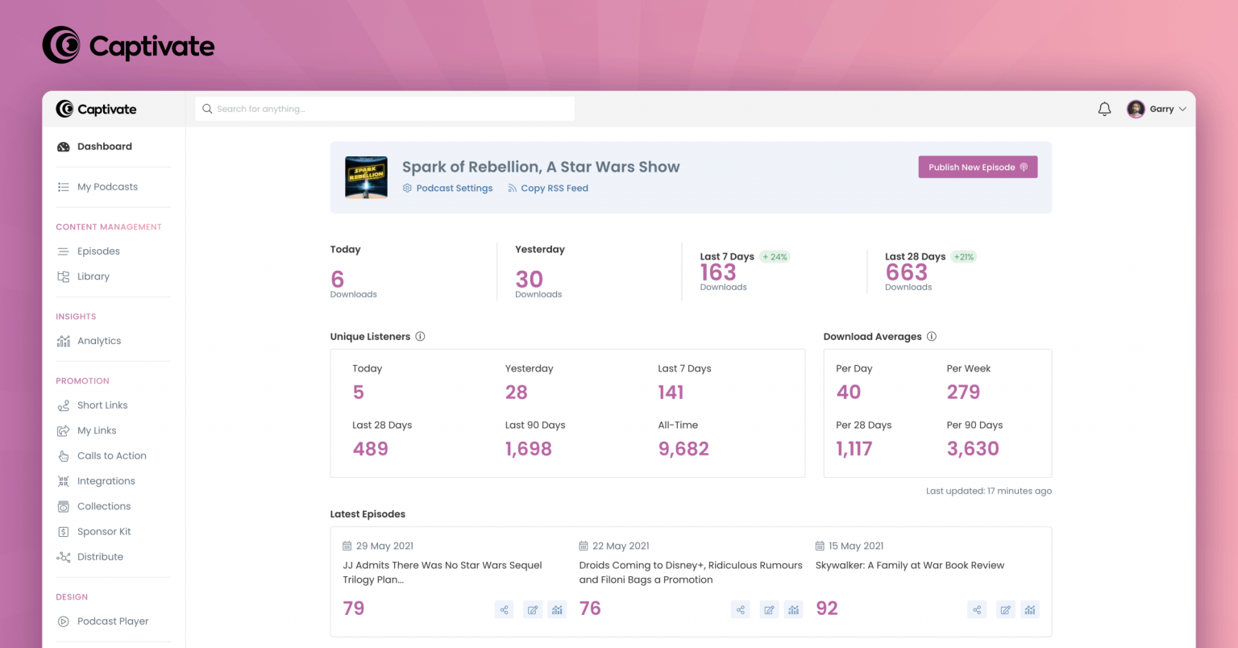
Task: Open the Podcast Player design section
Action: click(112, 621)
